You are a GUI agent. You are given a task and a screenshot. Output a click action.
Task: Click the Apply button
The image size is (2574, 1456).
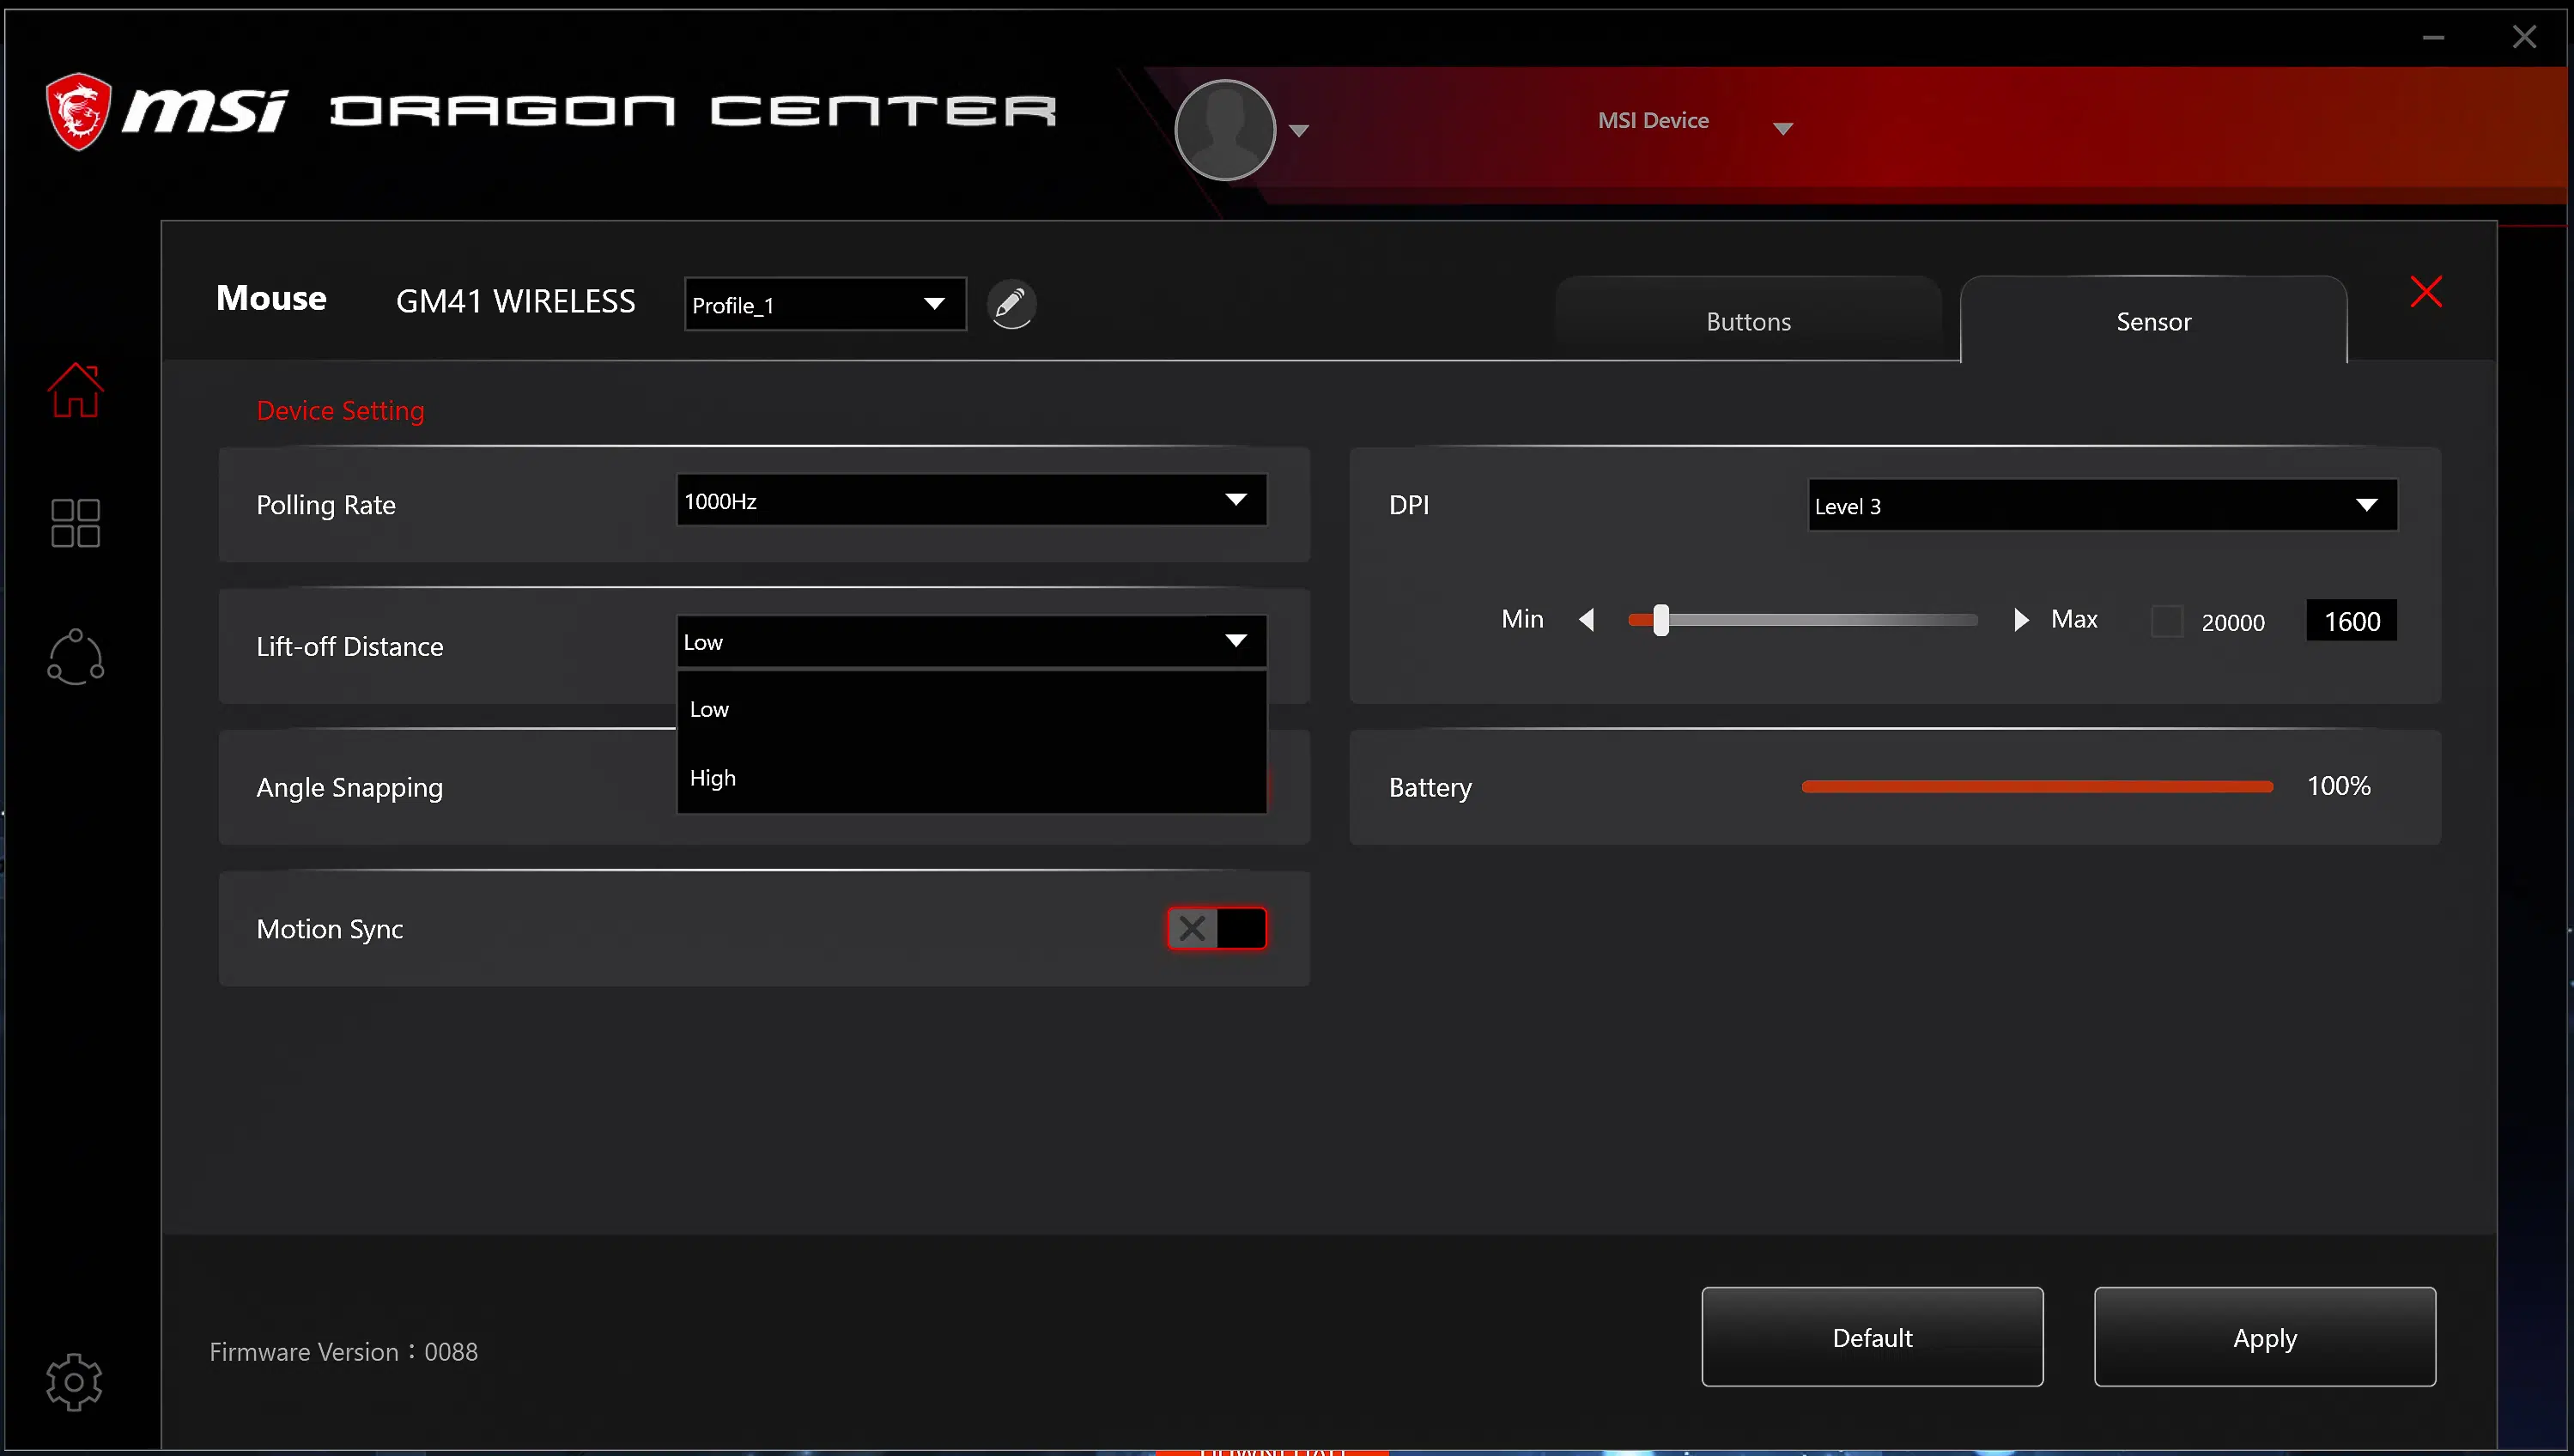point(2265,1337)
